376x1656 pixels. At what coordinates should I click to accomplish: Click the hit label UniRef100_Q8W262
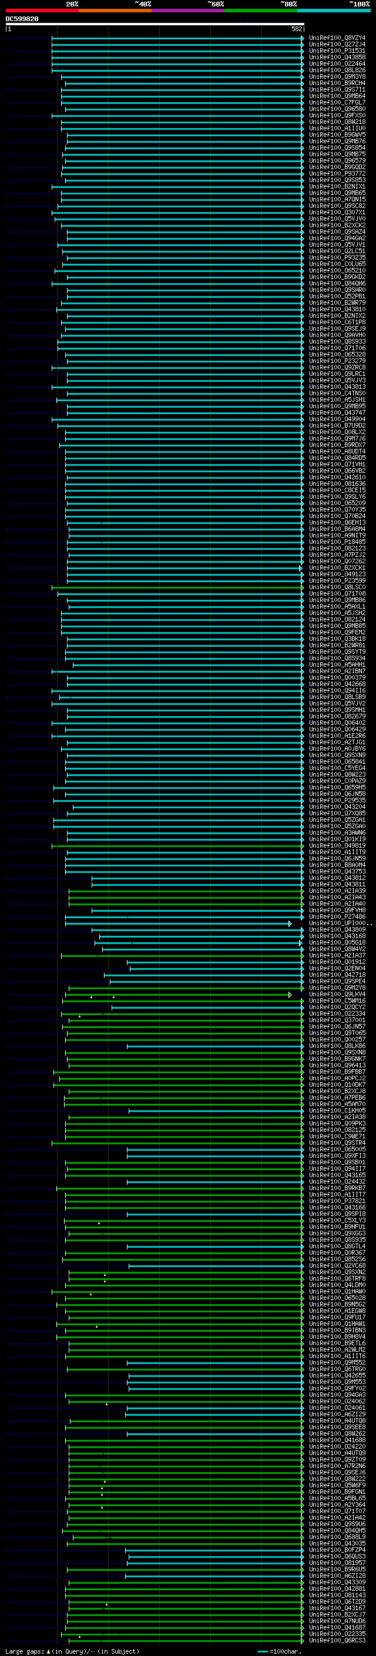(337, 1433)
